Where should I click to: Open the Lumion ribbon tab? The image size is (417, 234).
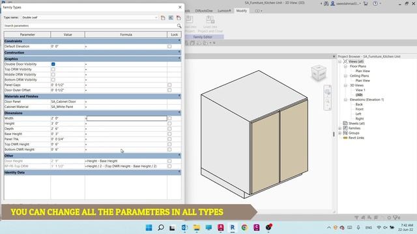pos(224,11)
